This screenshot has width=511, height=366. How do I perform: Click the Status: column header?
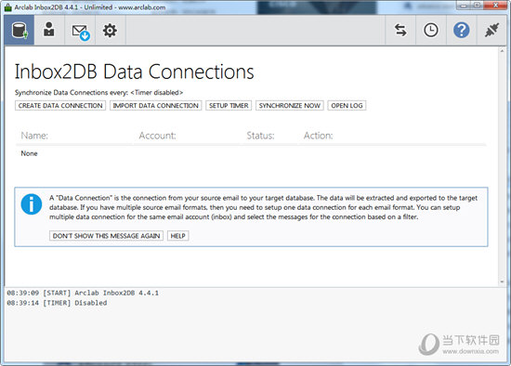pos(260,136)
